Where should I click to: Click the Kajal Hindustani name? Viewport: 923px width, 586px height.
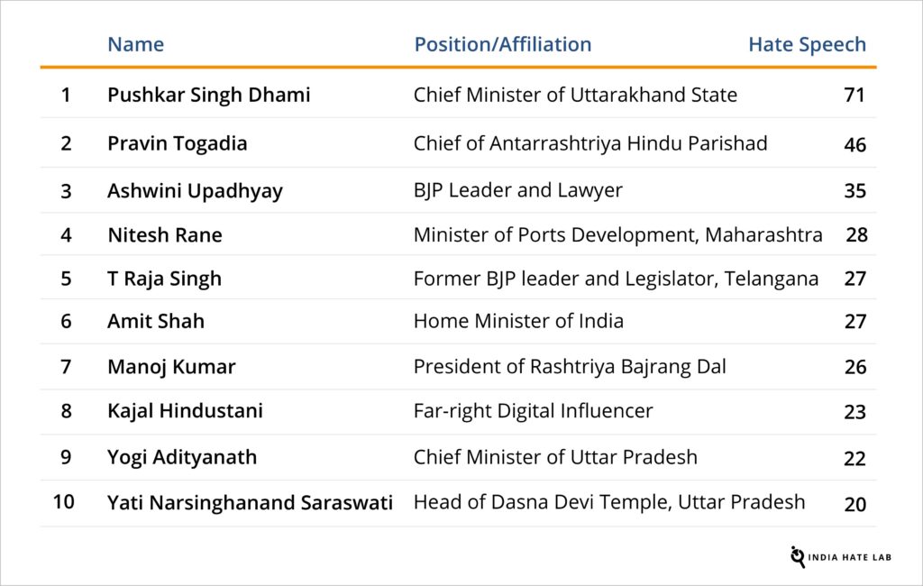185,411
